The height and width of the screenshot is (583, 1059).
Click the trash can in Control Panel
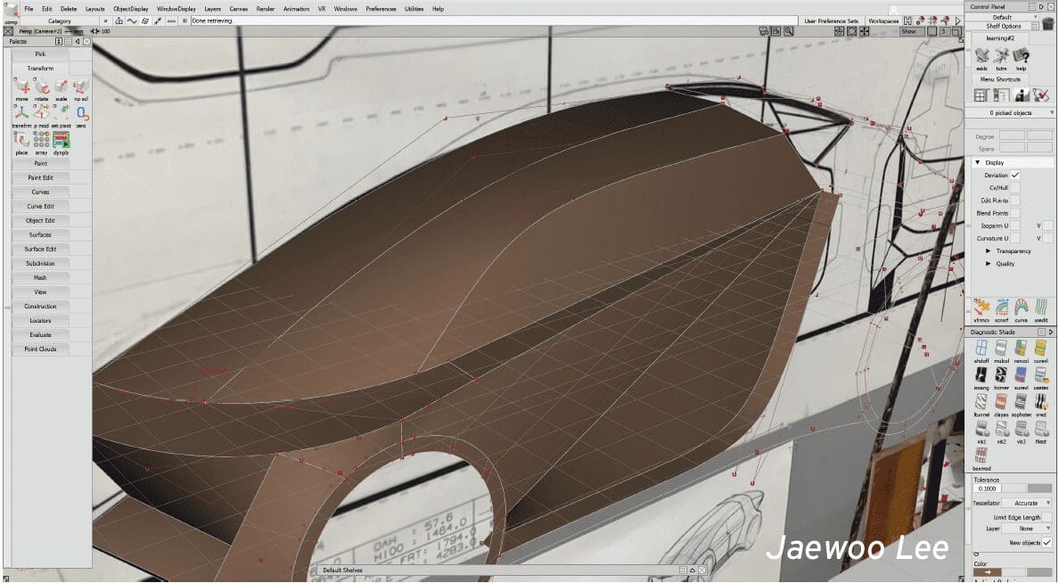1047,24
